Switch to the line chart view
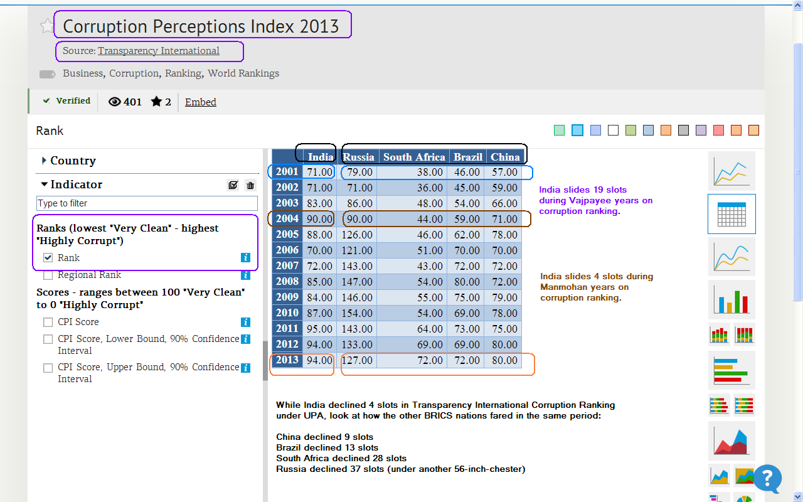The image size is (803, 502). click(x=731, y=171)
